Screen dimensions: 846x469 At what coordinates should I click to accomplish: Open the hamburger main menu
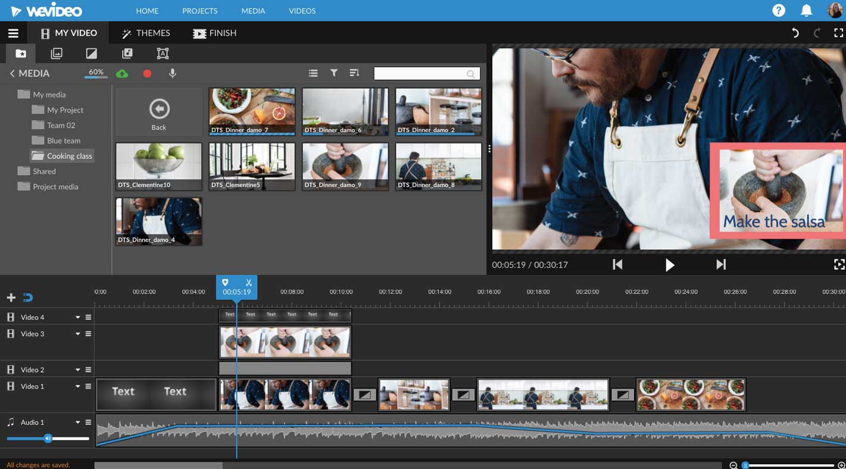13,33
